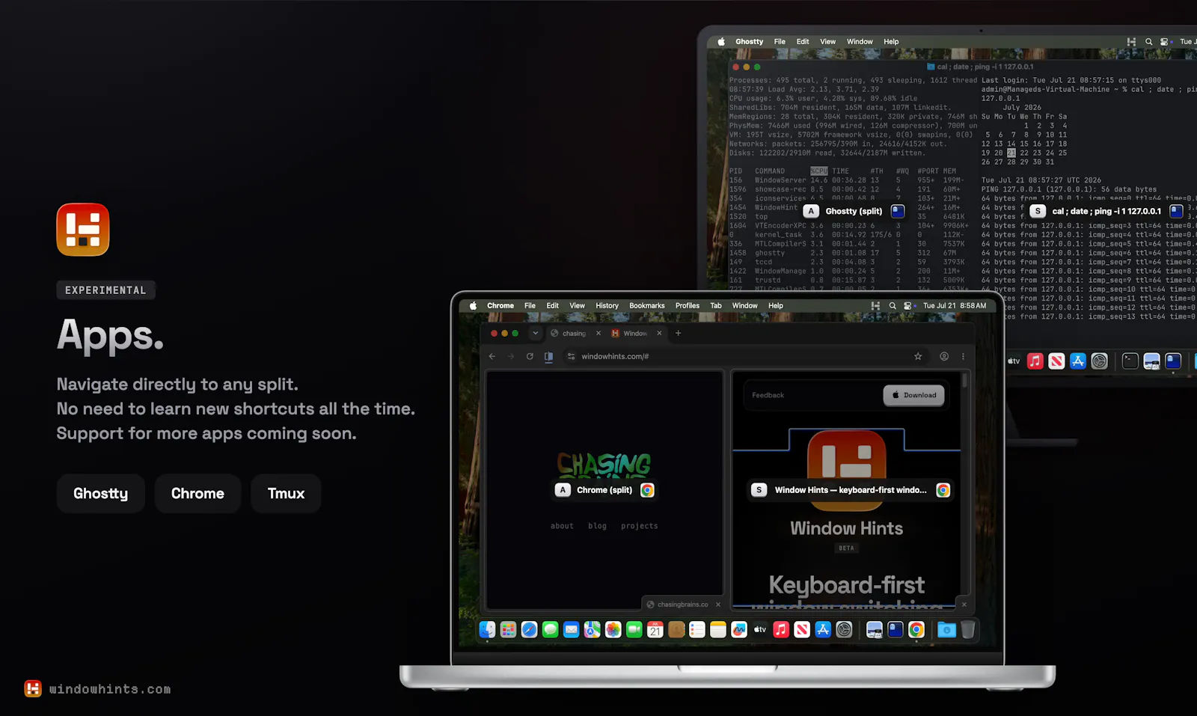Open Reminders in the laptop dock

pos(697,630)
